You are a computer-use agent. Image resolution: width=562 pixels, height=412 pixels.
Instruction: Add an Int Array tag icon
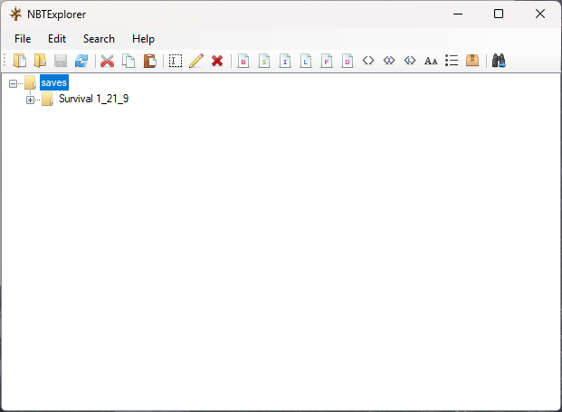point(389,61)
